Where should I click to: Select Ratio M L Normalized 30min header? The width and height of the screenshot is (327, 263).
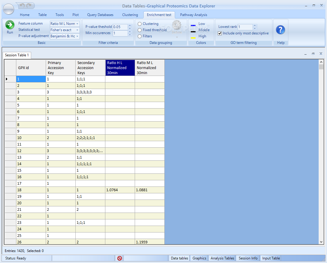(150, 68)
